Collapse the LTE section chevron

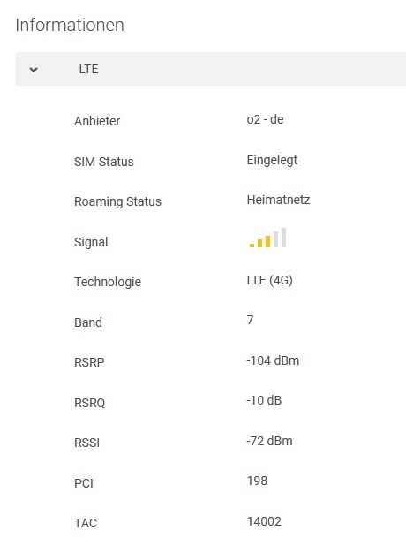click(x=34, y=70)
